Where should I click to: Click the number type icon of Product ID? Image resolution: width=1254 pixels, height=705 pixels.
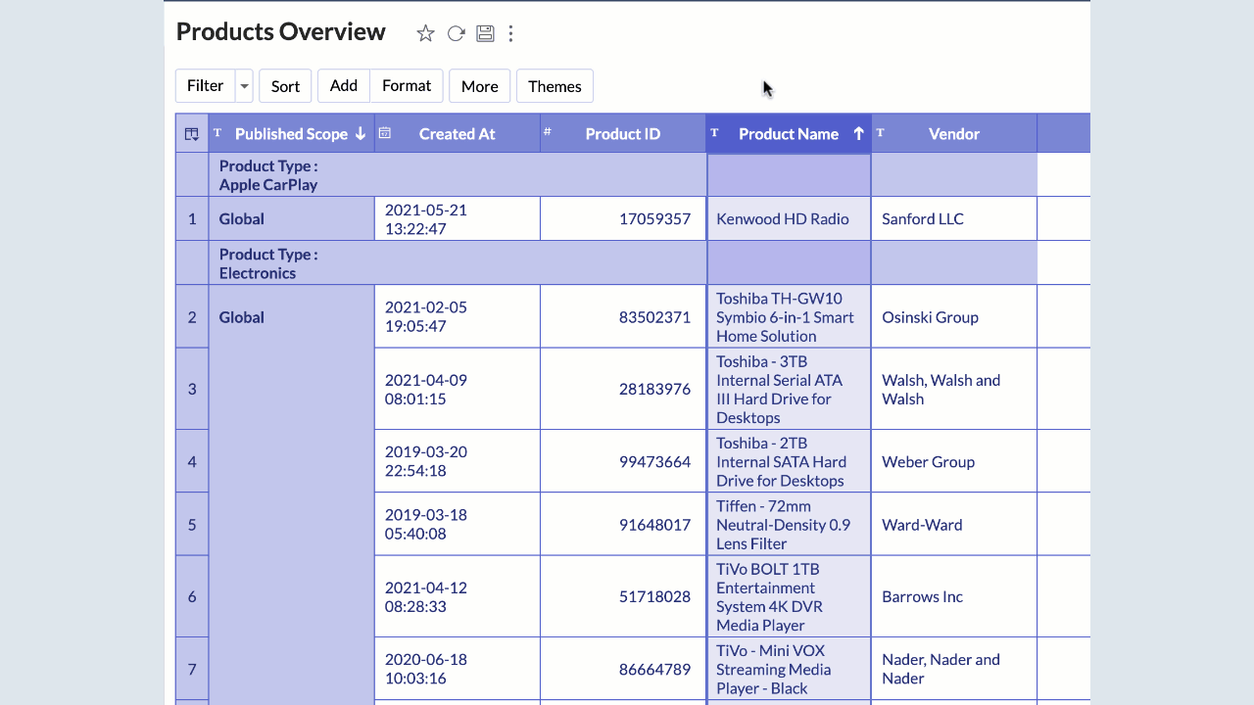tap(548, 132)
